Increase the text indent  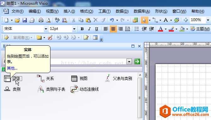pyautogui.click(x=151, y=29)
